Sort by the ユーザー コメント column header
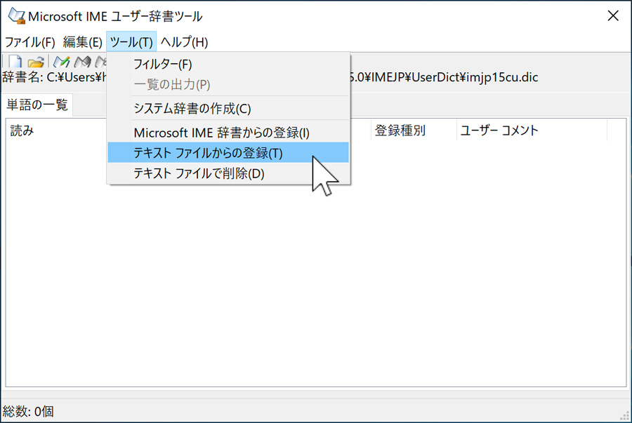The width and height of the screenshot is (632, 423). (532, 130)
